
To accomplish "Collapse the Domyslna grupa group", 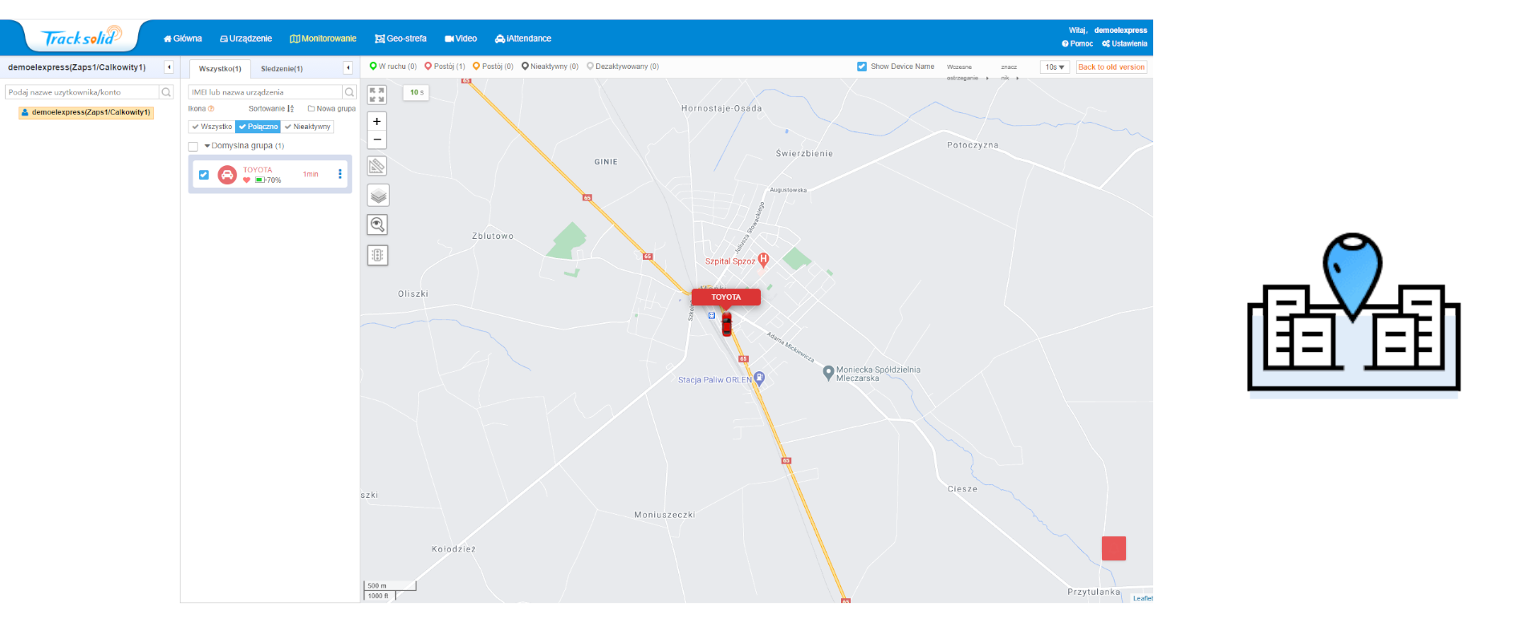I will [x=207, y=146].
